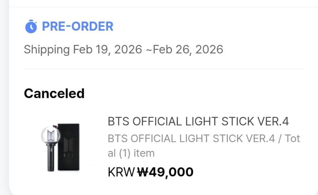Viewport: 318px width, 195px height.
Task: Select the Feb 26, 2026 end date
Action: [188, 49]
